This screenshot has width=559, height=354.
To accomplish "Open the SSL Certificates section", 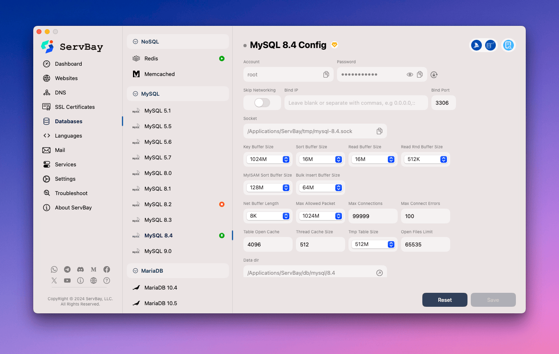I will point(74,107).
